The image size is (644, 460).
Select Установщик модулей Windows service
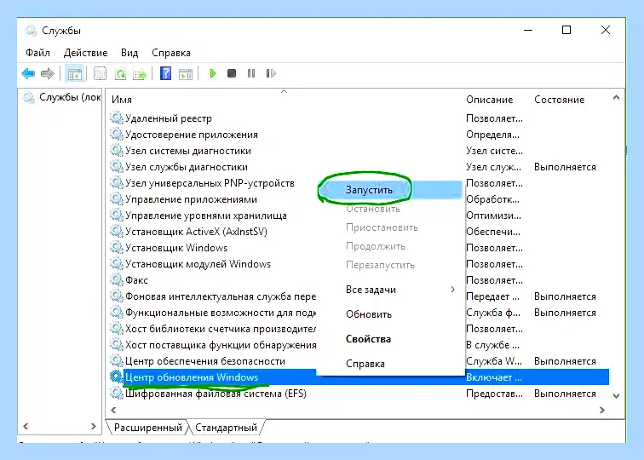pyautogui.click(x=198, y=264)
